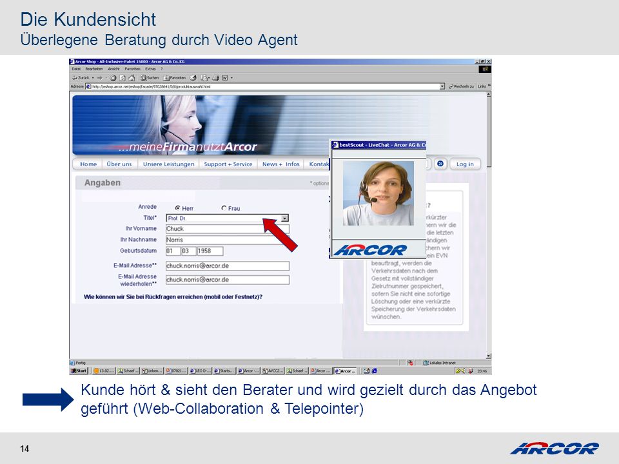Expand the Links toolbar chevron
Image resolution: width=619 pixels, height=464 pixels.
click(x=489, y=86)
